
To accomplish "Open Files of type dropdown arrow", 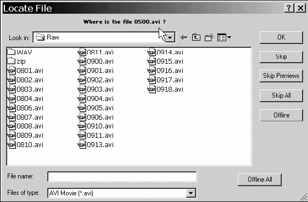I will (x=191, y=193).
